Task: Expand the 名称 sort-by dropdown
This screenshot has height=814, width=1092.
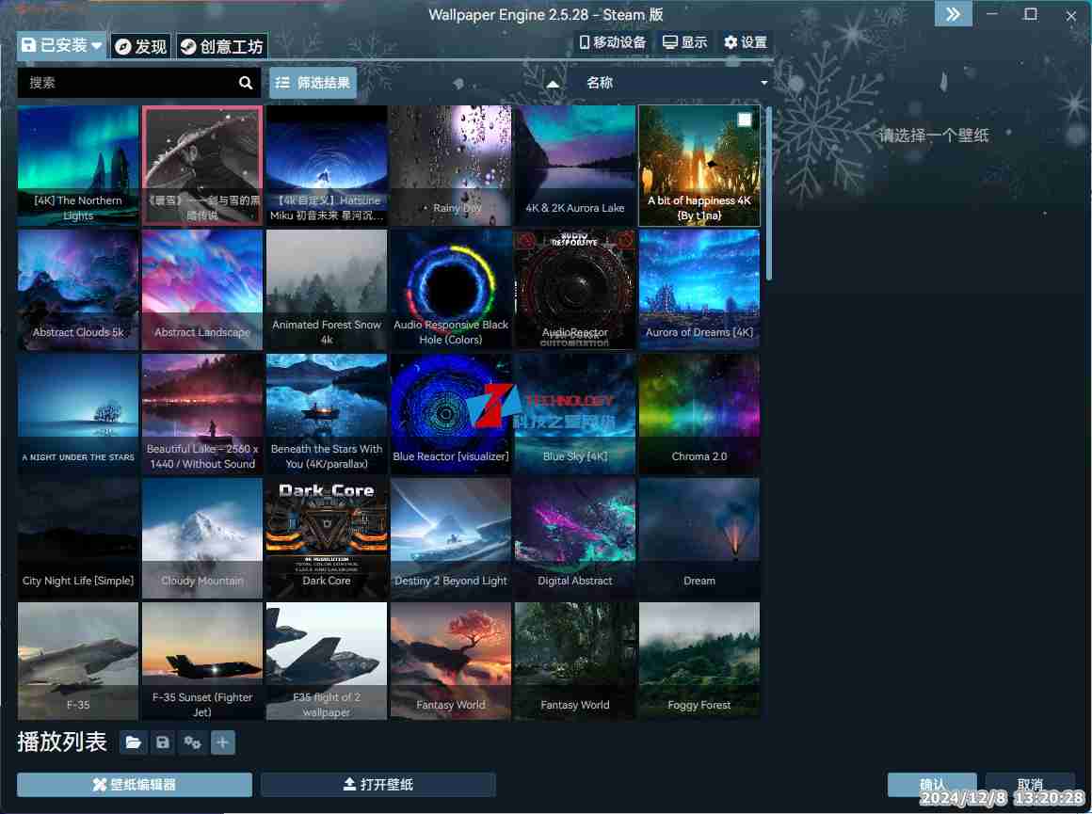Action: click(673, 83)
